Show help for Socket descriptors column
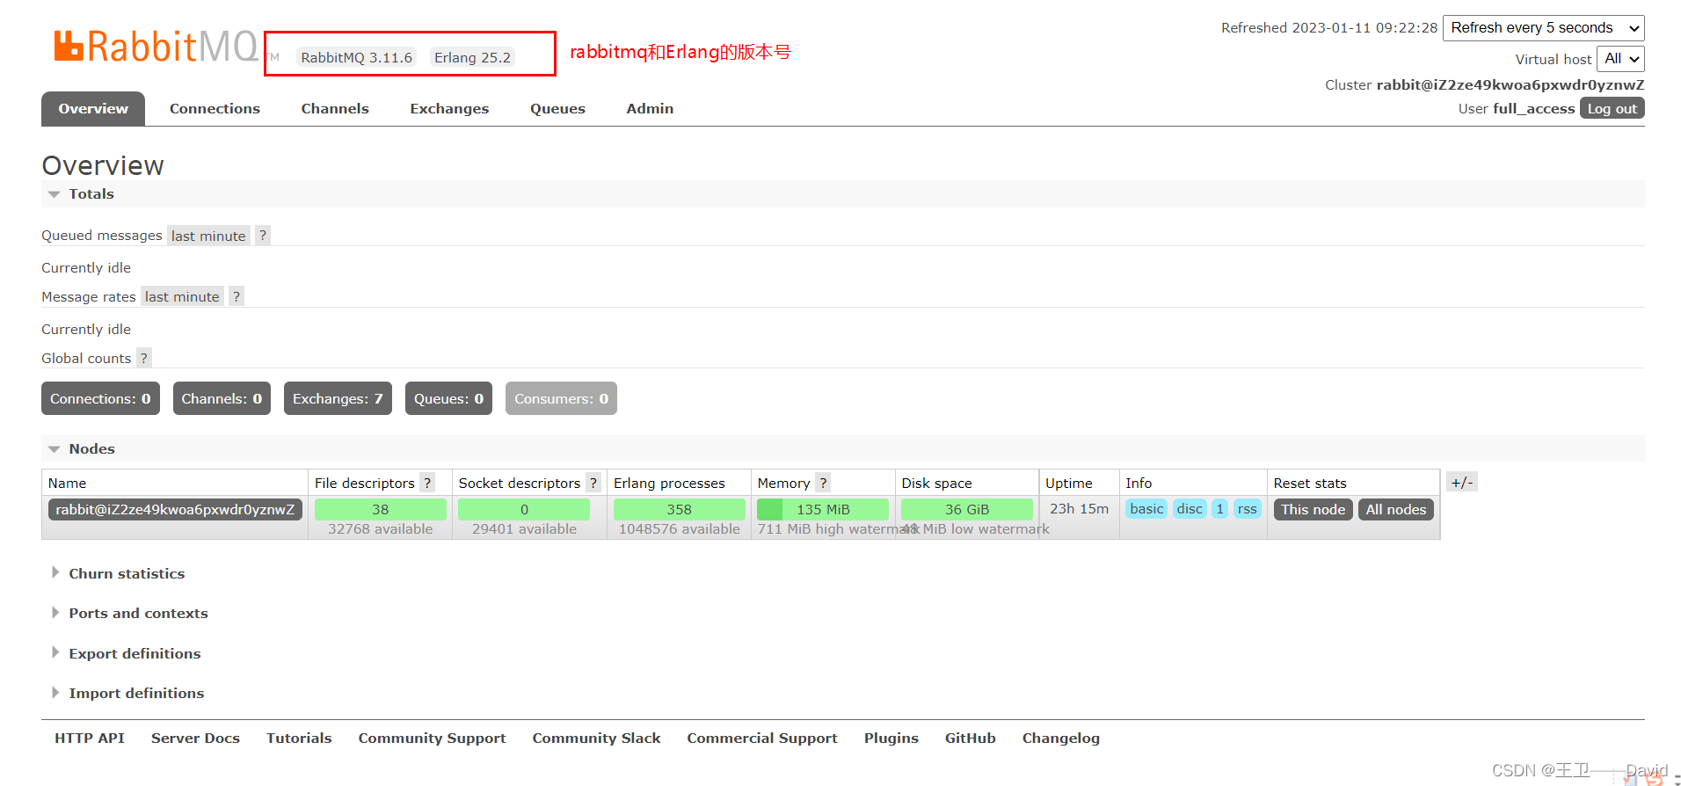This screenshot has height=786, width=1681. click(x=593, y=483)
